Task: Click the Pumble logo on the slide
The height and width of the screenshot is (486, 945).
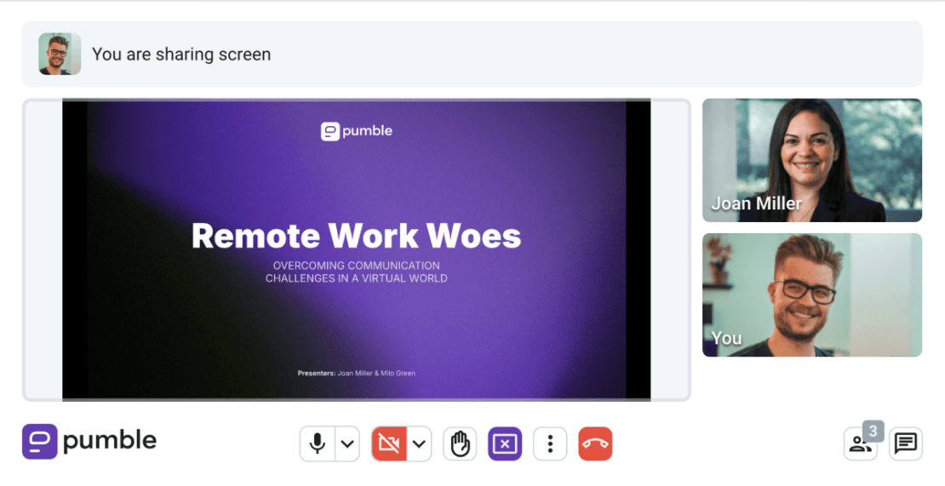Action: (x=356, y=131)
